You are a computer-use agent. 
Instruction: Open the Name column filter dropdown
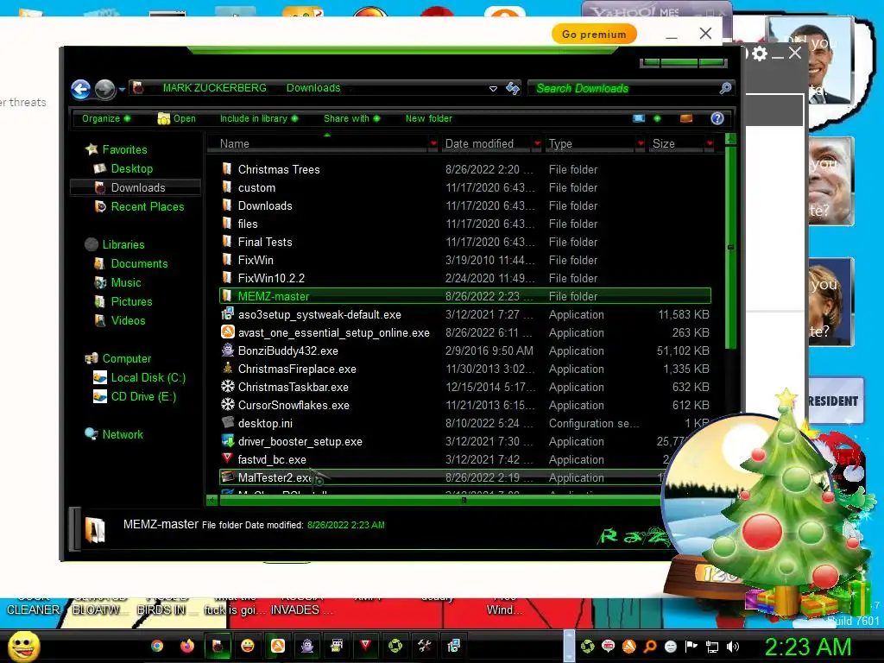(x=433, y=144)
